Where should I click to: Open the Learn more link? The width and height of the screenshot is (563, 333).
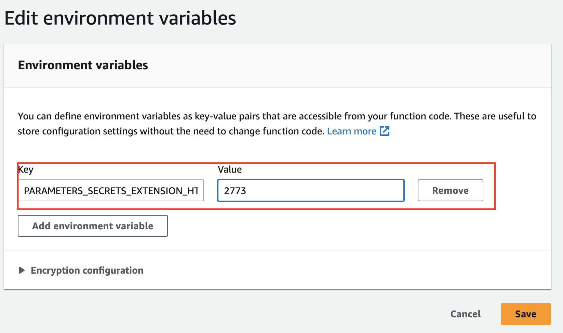[351, 131]
